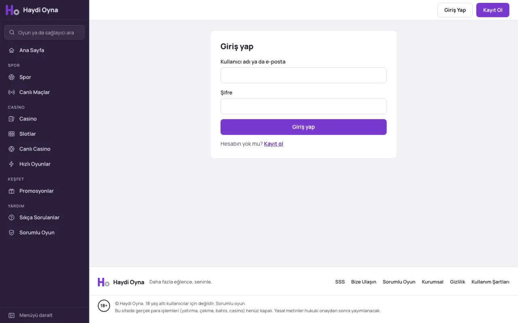The height and width of the screenshot is (323, 518).
Task: Select the Spor ball icon
Action: point(11,77)
